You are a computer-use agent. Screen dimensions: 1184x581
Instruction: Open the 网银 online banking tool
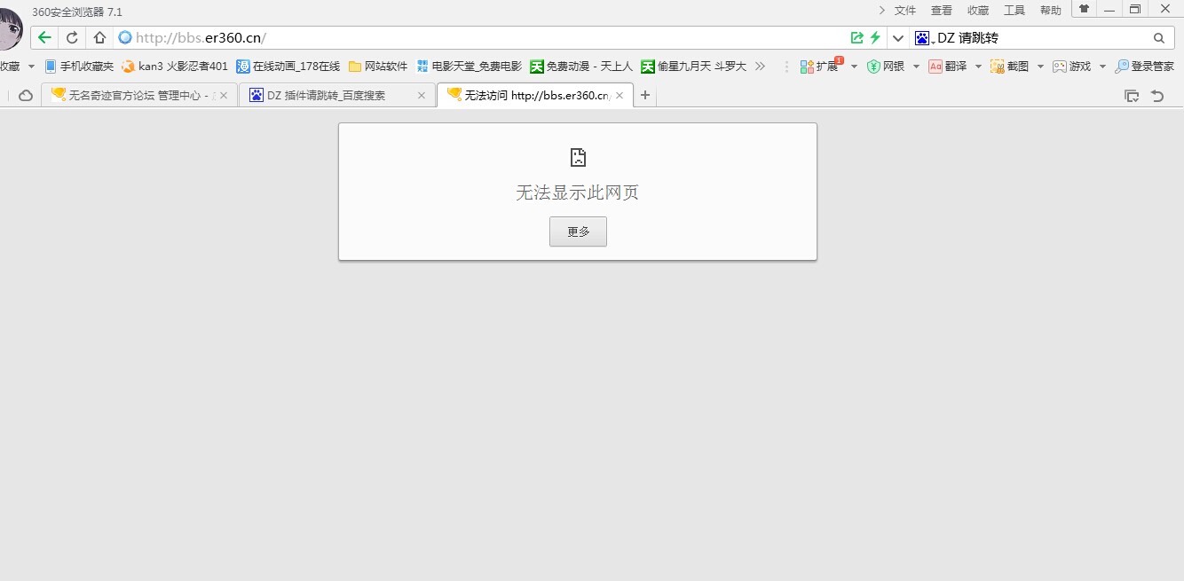click(886, 67)
